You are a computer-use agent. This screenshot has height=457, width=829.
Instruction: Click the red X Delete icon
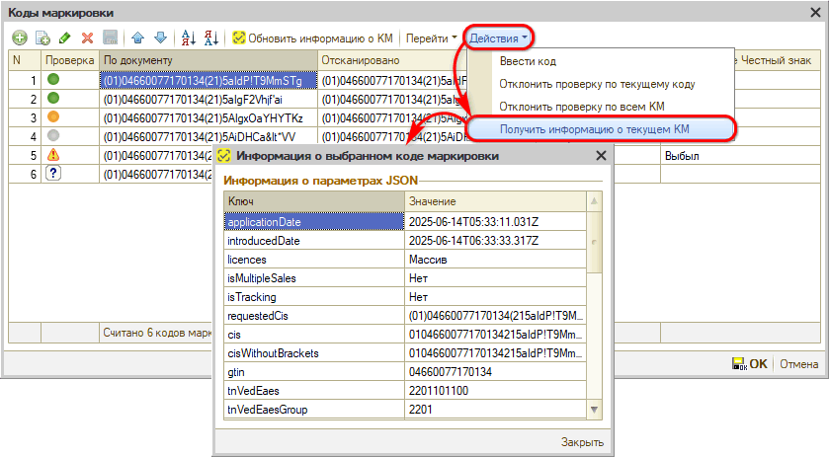pos(87,38)
